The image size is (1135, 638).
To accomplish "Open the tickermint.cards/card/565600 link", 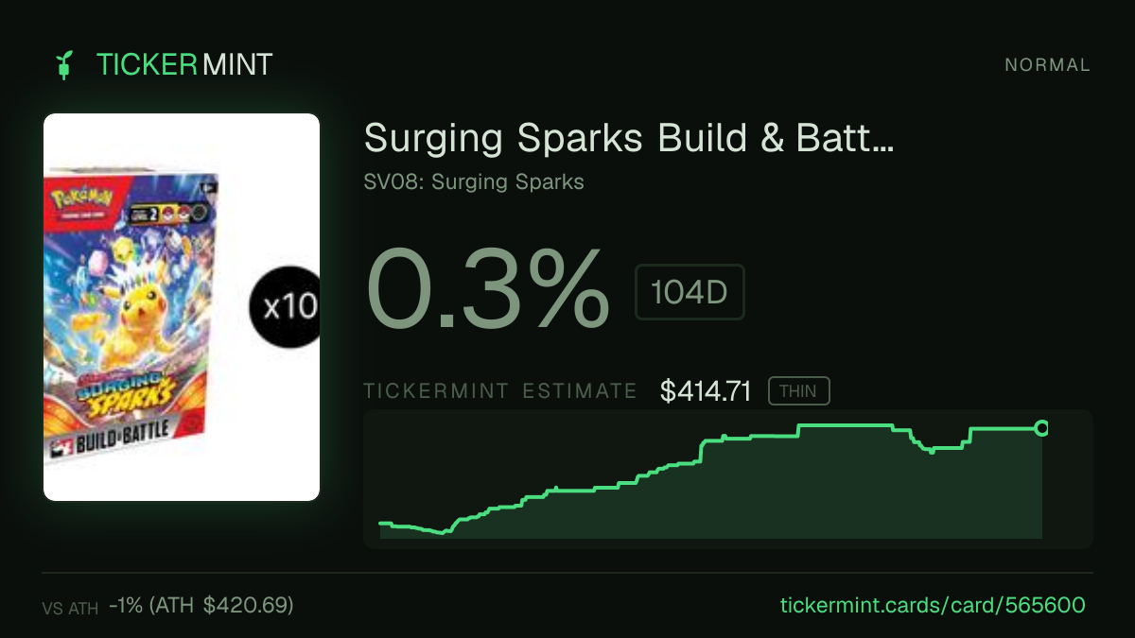I will (933, 605).
